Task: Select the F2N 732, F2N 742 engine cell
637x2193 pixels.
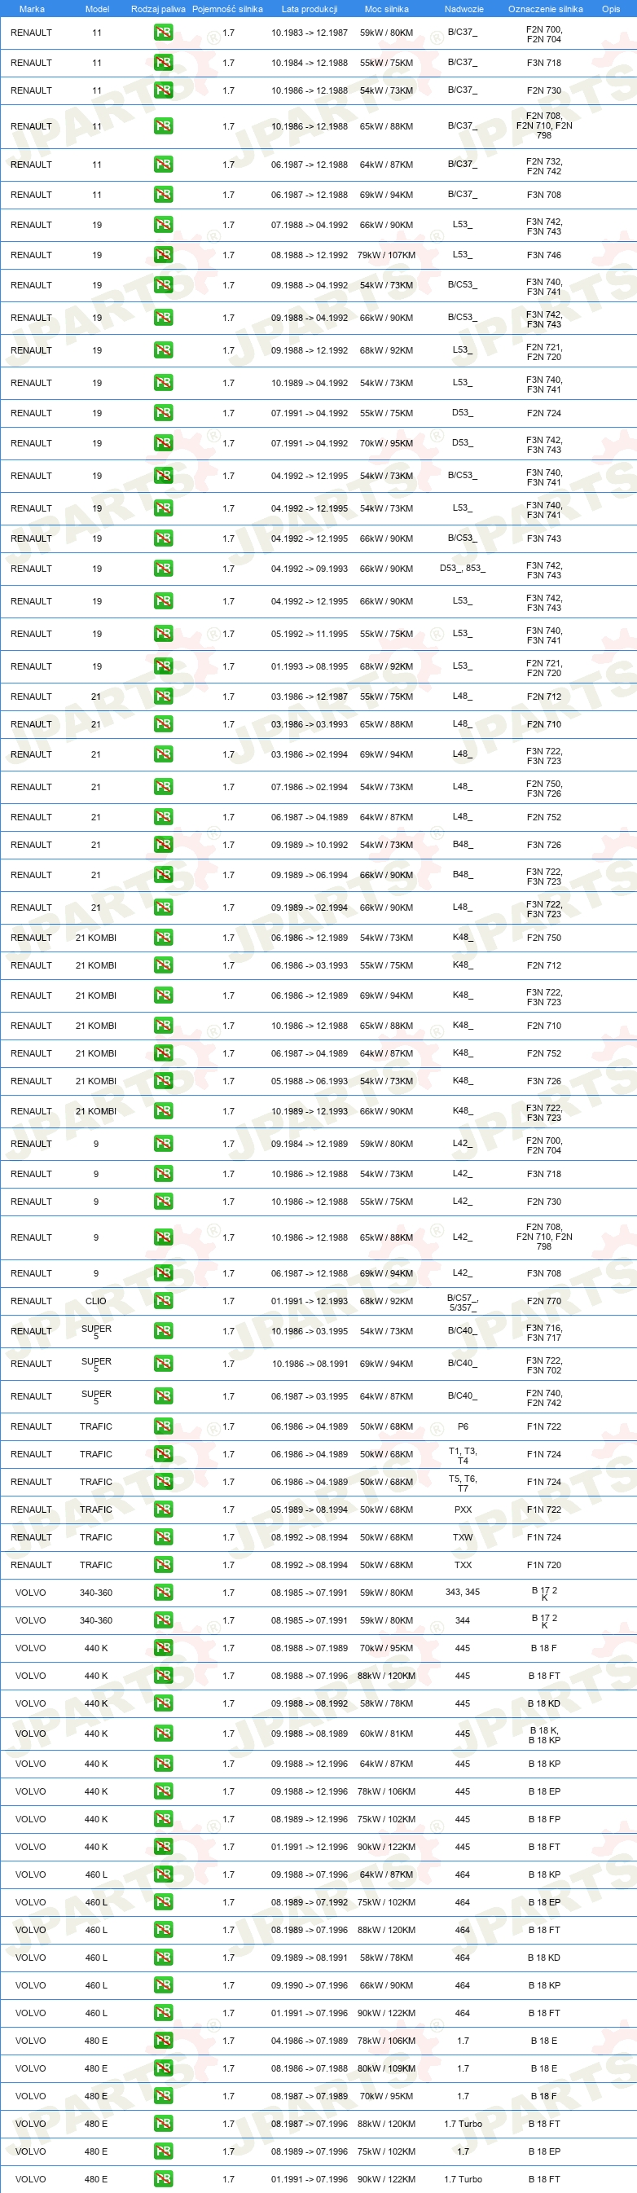Action: point(543,166)
